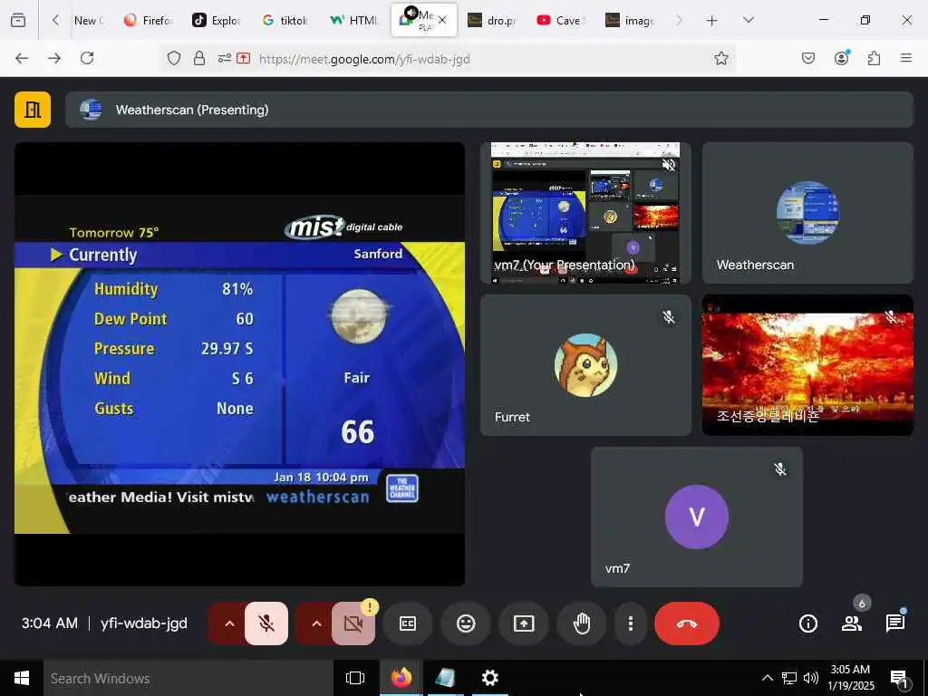Click the Search Windows box
928x696 pixels.
pos(188,678)
